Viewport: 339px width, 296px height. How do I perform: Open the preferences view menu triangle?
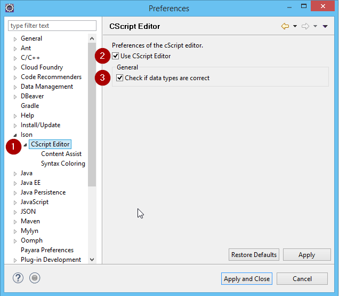click(325, 26)
